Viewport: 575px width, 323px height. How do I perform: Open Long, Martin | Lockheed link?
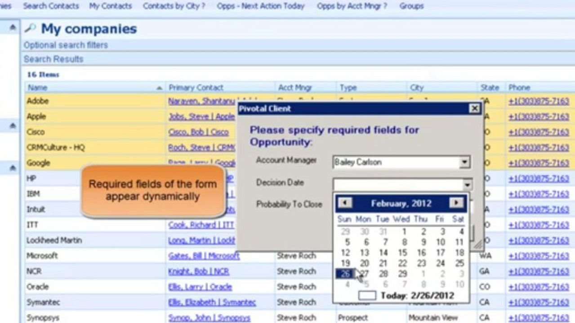pyautogui.click(x=202, y=240)
